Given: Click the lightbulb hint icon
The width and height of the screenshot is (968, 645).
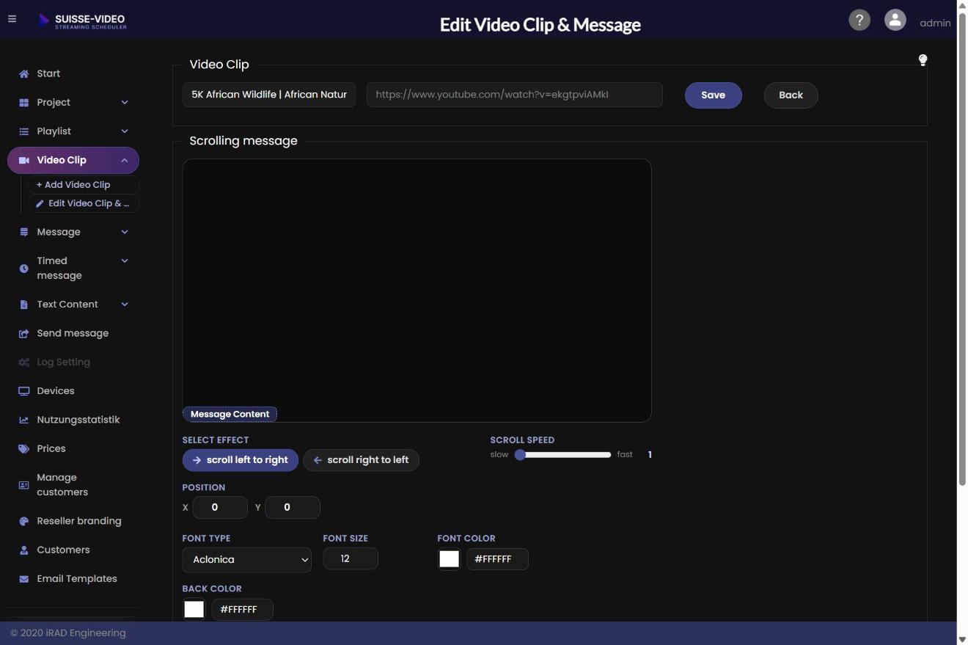Looking at the screenshot, I should click(923, 60).
